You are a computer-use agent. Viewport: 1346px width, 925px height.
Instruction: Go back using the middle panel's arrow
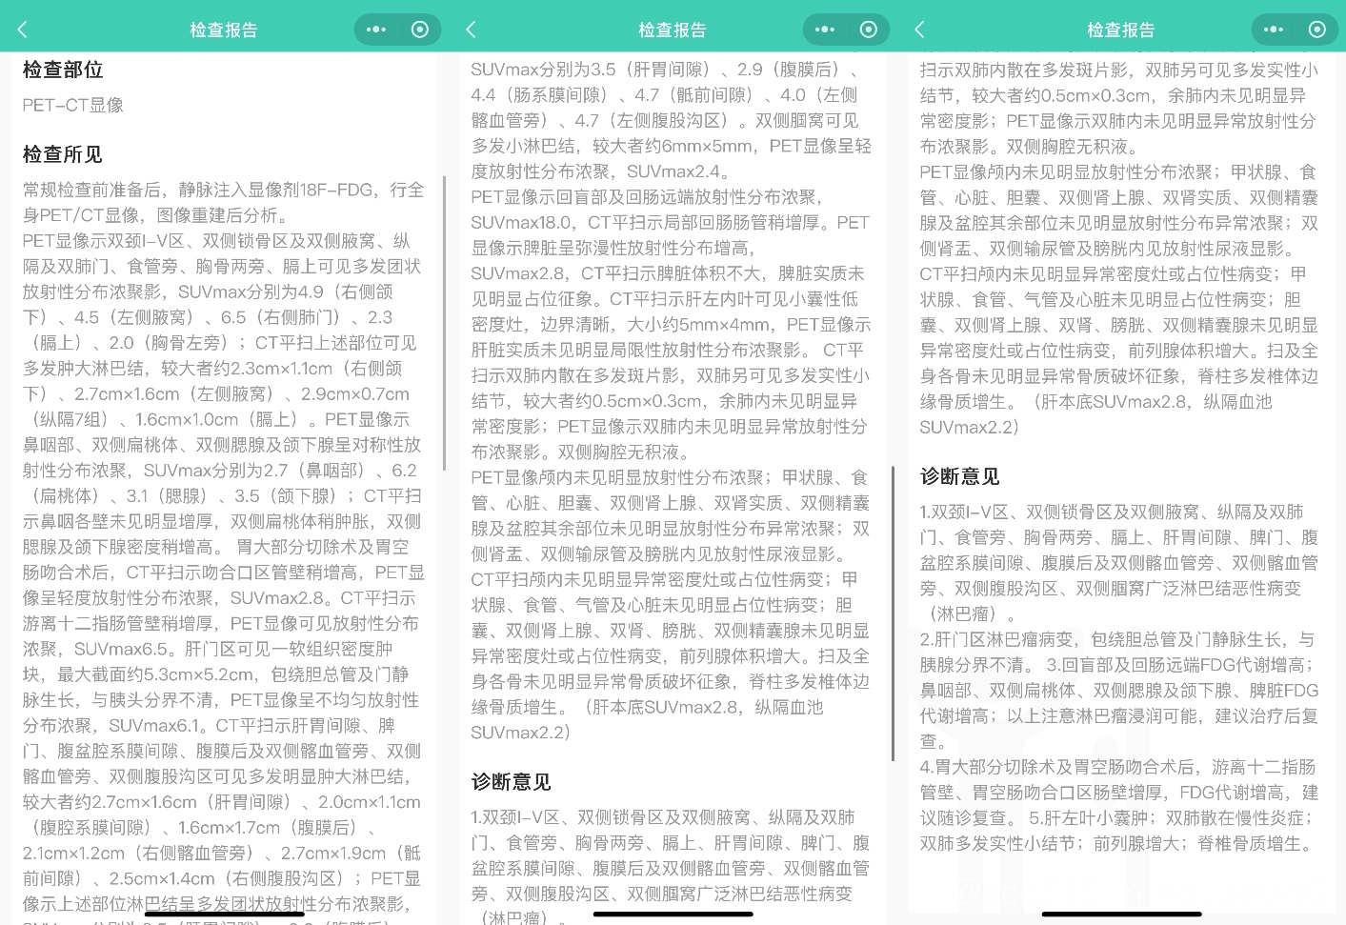click(x=471, y=30)
